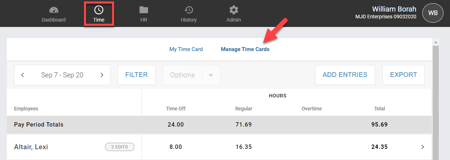450x160 pixels.
Task: Open the HR folder icon
Action: point(144,10)
